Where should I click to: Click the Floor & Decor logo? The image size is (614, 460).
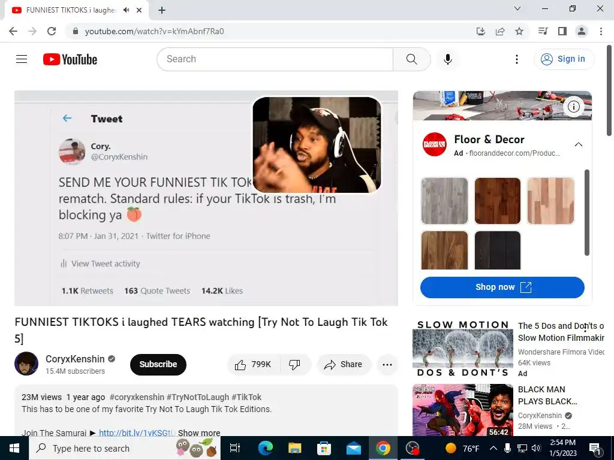tap(434, 144)
